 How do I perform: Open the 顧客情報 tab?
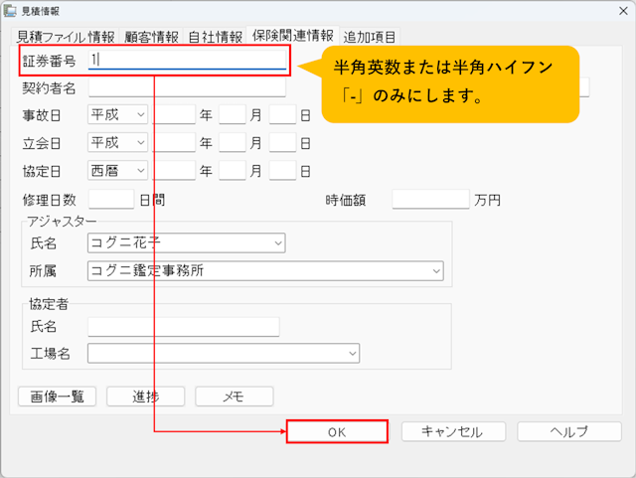pos(152,37)
